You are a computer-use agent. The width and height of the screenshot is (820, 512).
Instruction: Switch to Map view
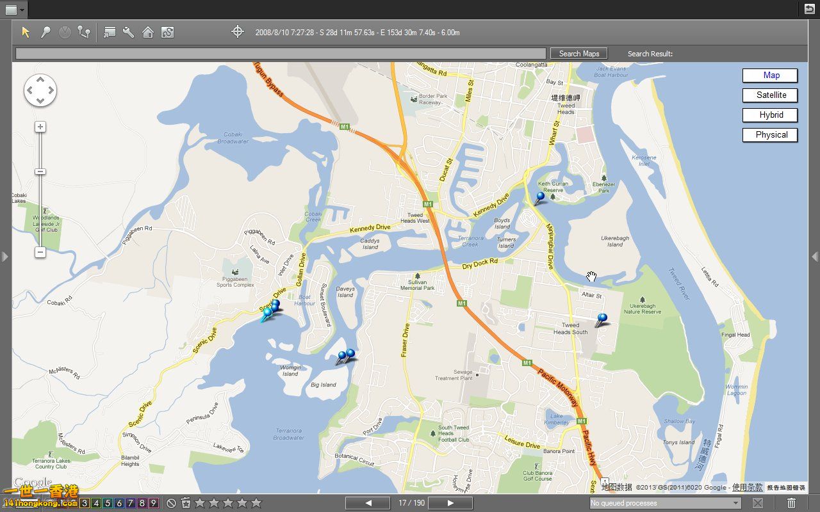770,76
